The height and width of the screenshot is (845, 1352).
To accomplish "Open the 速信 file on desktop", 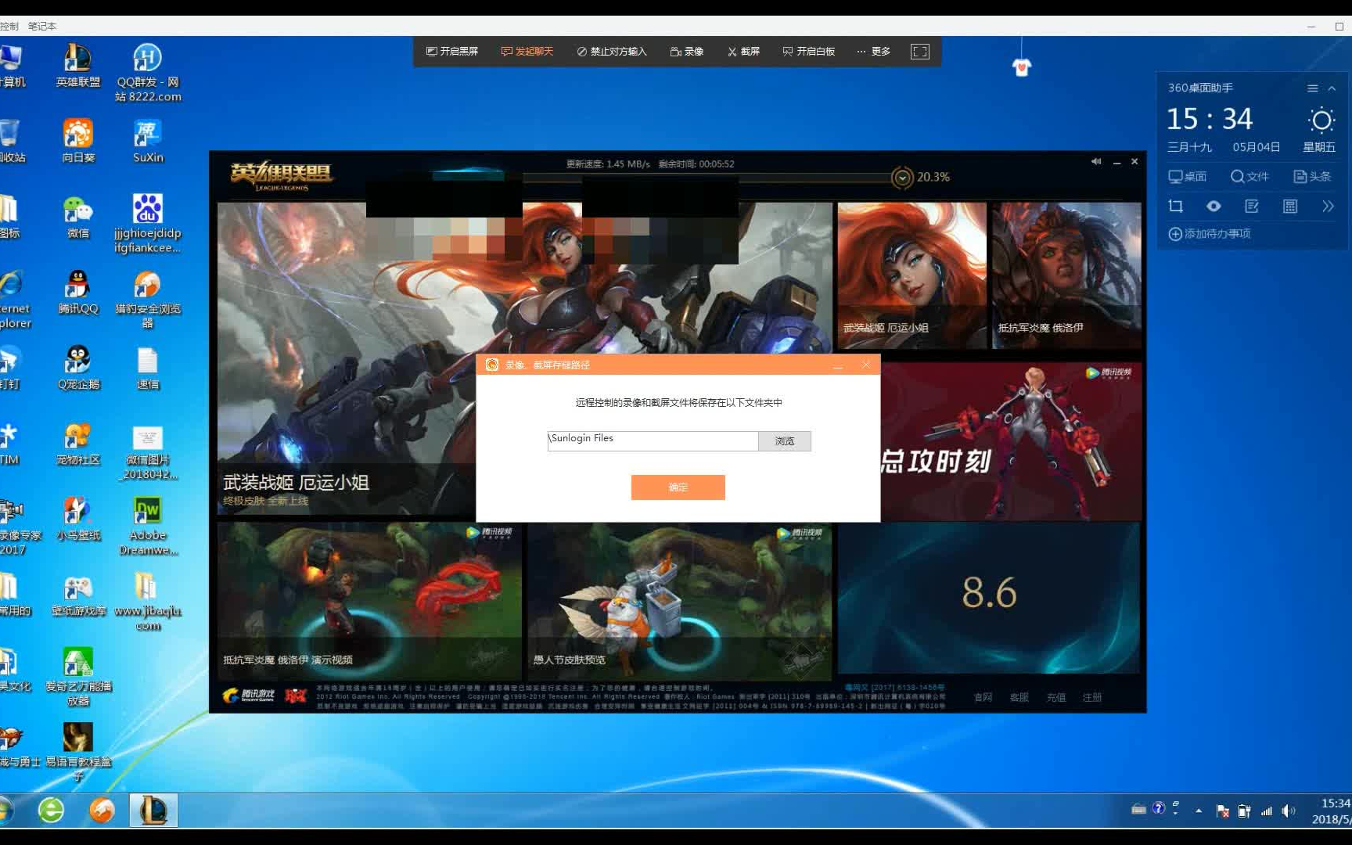I will (148, 369).
